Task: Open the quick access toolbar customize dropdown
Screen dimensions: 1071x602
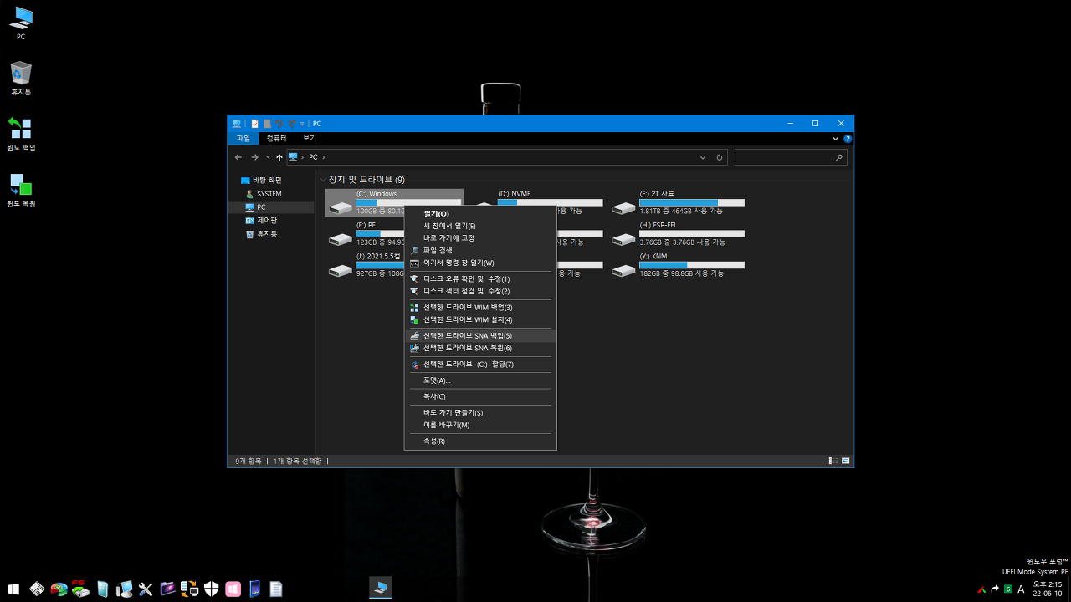Action: click(302, 124)
